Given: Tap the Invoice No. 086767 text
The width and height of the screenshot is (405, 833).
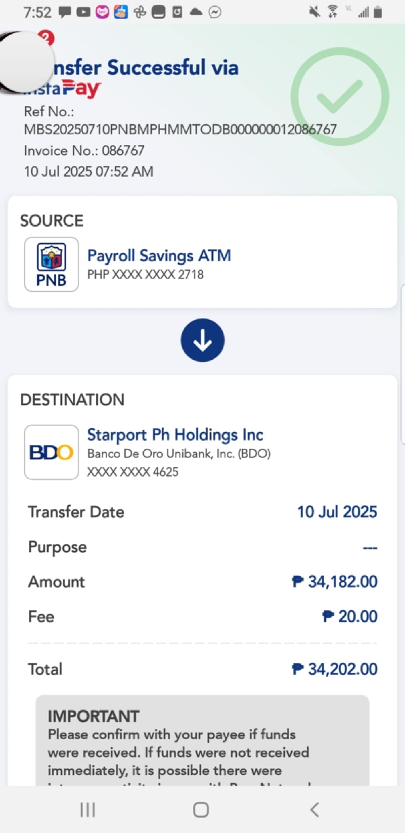Looking at the screenshot, I should 84,151.
